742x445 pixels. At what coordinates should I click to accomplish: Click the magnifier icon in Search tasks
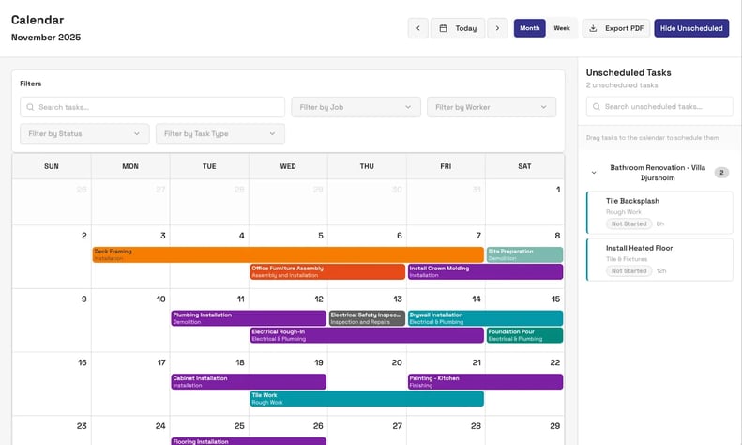(x=30, y=107)
